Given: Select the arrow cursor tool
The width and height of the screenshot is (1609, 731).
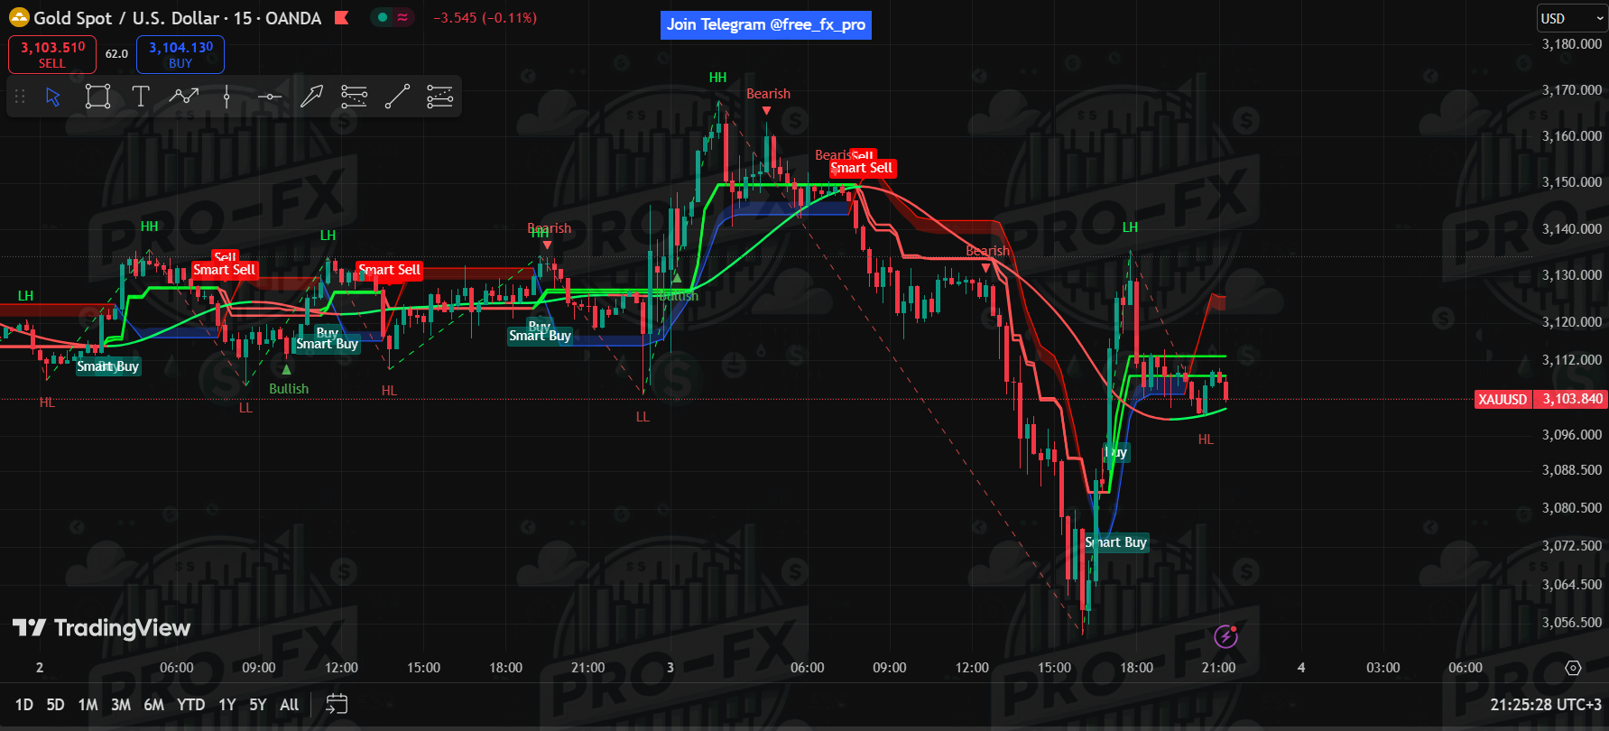Looking at the screenshot, I should click(53, 97).
